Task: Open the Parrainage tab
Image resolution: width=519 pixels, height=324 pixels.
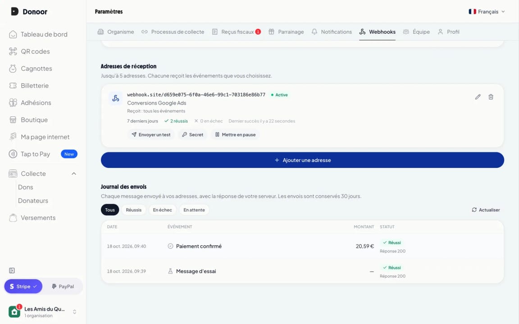Action: [286, 32]
